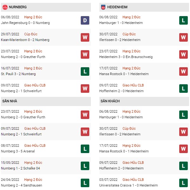Screen dimensions: 190x190
Task: Click the D badge for Jahn Regensburg match
Action: point(85,20)
